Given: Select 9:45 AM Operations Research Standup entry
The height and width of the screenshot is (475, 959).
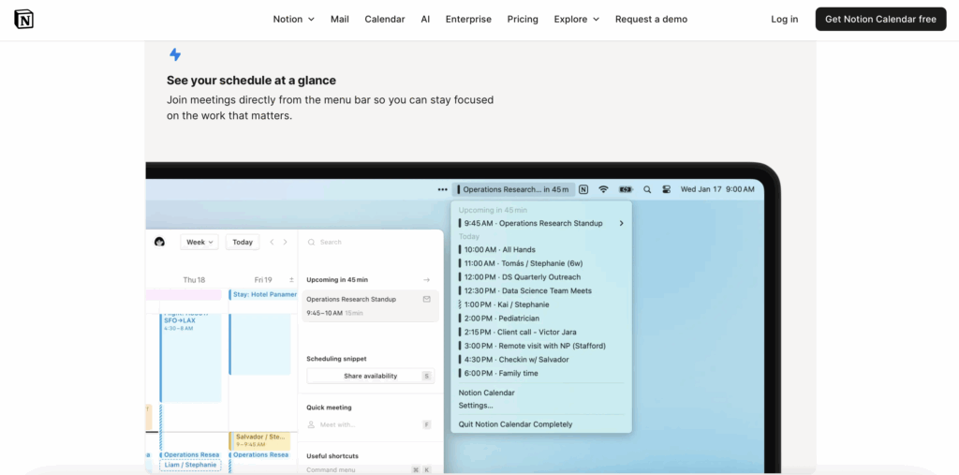Looking at the screenshot, I should pos(541,223).
